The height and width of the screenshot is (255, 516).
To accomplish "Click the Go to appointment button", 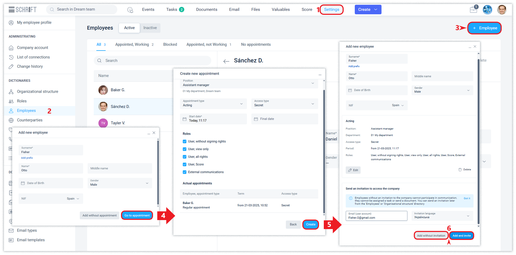I will point(137,215).
